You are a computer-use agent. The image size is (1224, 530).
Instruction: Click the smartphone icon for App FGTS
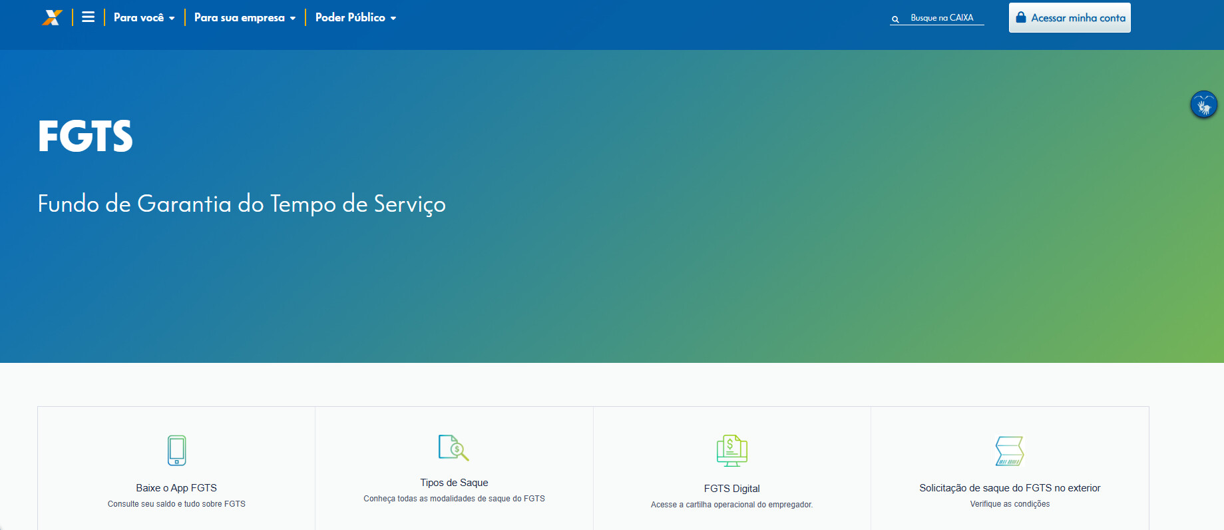(x=176, y=450)
